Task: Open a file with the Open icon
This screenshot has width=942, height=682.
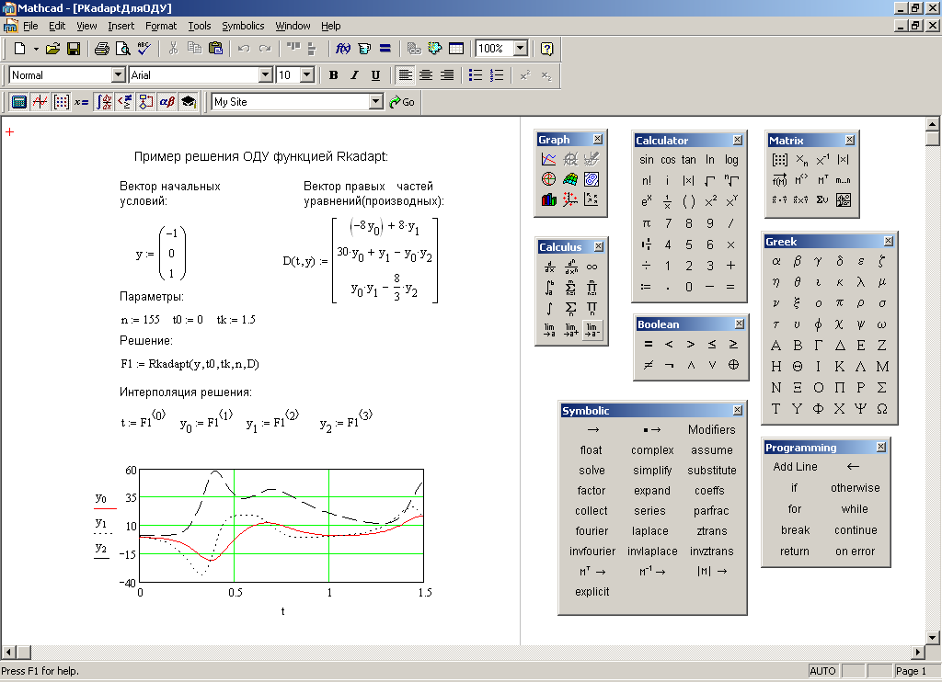Action: pyautogui.click(x=52, y=49)
